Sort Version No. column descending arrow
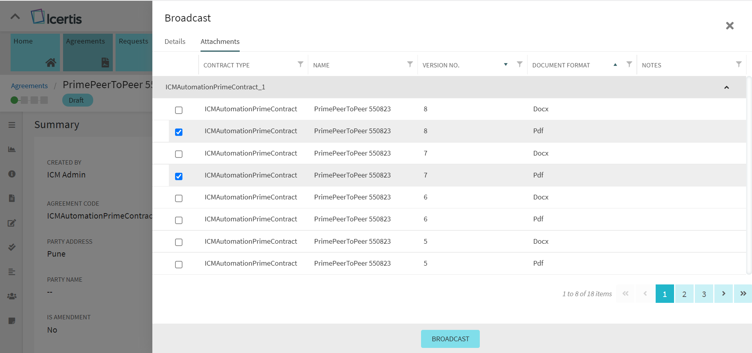 [x=506, y=65]
